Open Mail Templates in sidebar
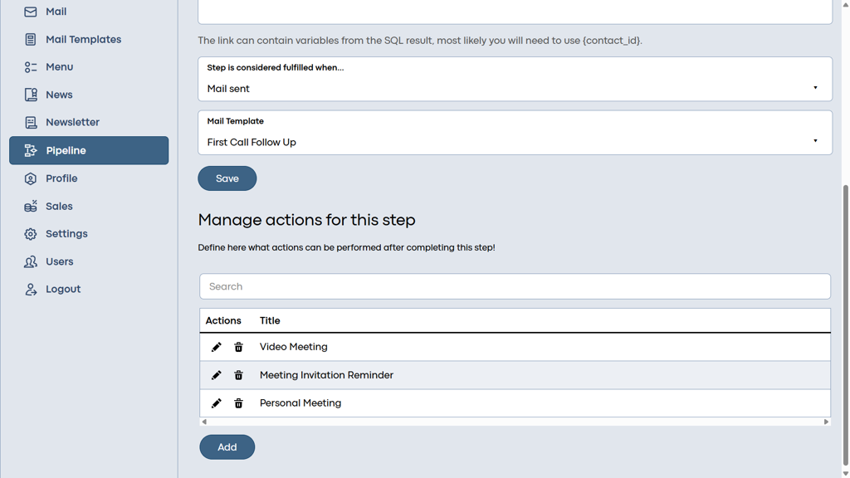 click(83, 40)
